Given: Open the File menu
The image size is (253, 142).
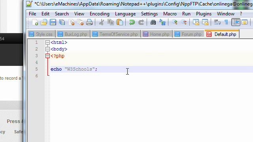Looking at the screenshot, I should (x=32, y=14).
